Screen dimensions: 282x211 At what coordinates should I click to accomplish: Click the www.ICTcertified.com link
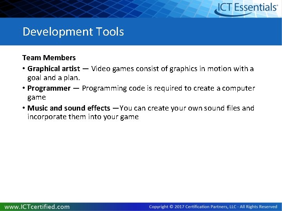(37, 207)
